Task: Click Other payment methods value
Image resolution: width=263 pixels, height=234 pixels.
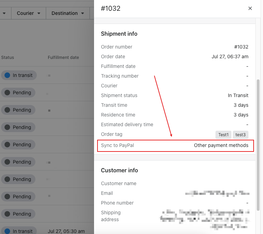Action: pyautogui.click(x=221, y=145)
